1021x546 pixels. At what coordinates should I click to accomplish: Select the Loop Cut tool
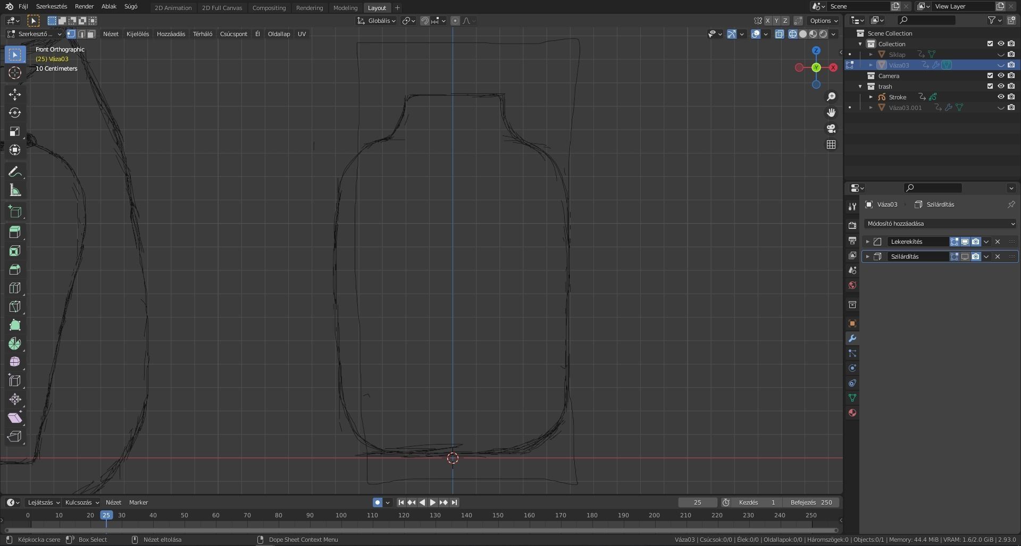click(x=15, y=288)
